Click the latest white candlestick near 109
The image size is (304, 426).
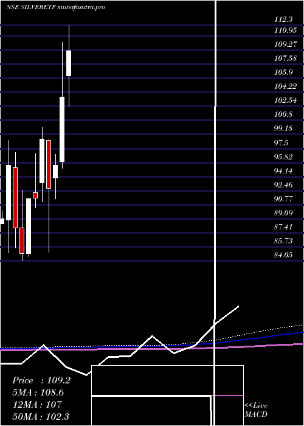coord(69,63)
